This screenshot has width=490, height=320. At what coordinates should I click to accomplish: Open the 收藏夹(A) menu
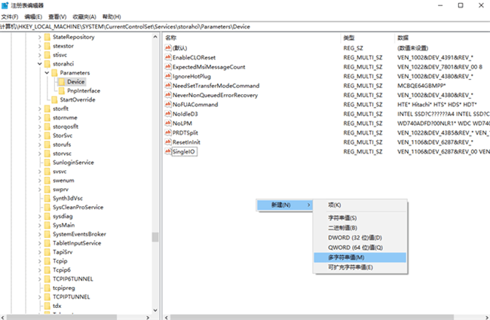[x=84, y=17]
